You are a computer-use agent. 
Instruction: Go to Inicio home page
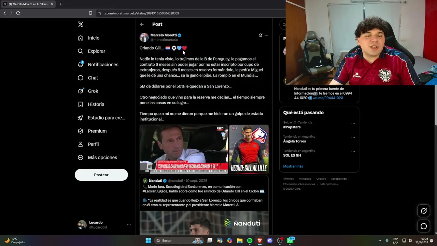tap(89, 38)
